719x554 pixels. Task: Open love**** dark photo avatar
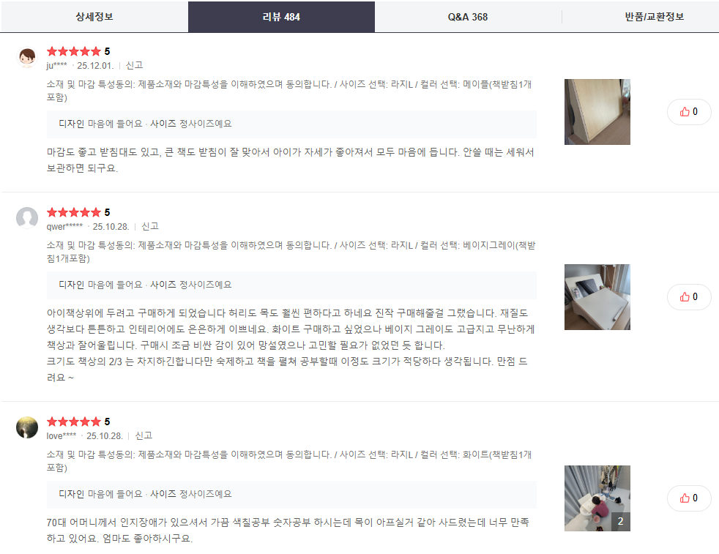(27, 427)
